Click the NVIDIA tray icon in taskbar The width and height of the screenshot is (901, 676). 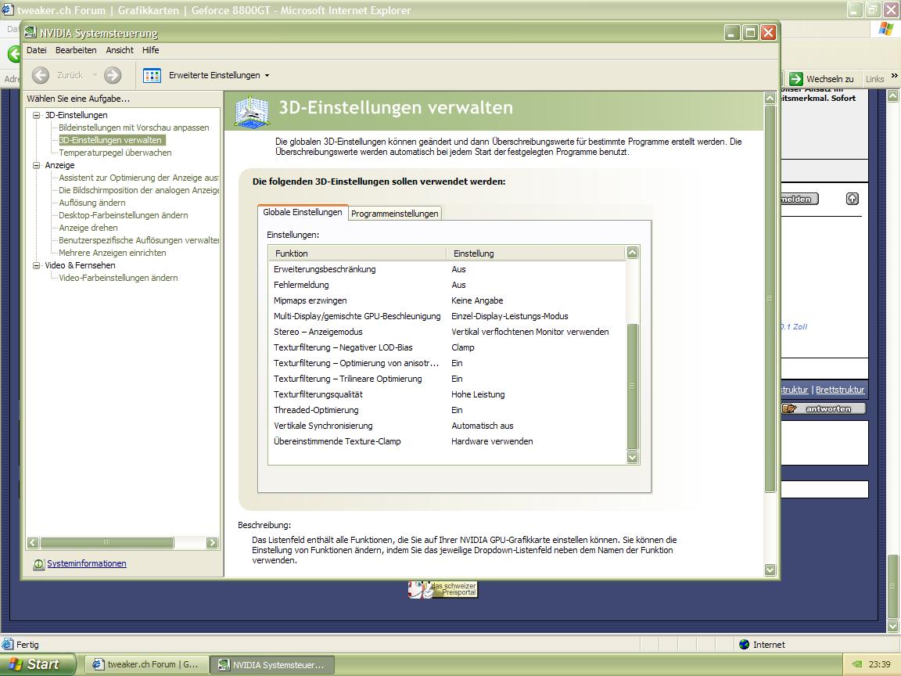click(857, 664)
